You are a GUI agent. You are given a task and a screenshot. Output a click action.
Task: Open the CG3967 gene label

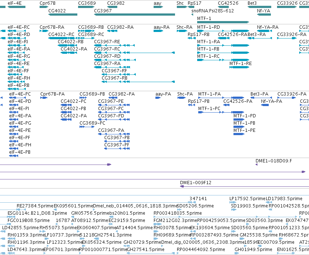point(103,11)
